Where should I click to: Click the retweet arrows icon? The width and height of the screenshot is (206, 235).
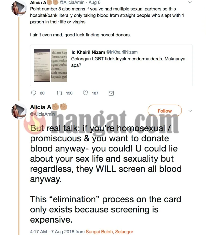pyautogui.click(x=59, y=93)
